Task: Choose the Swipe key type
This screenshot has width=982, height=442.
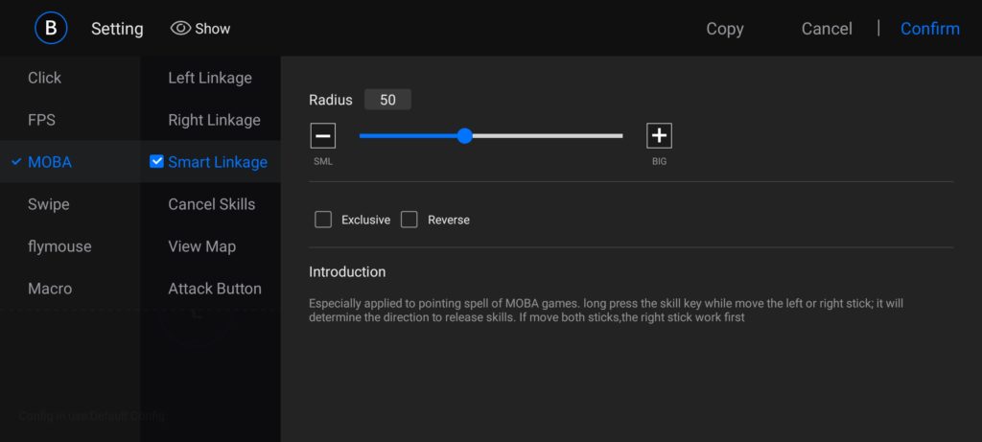Action: pos(49,204)
